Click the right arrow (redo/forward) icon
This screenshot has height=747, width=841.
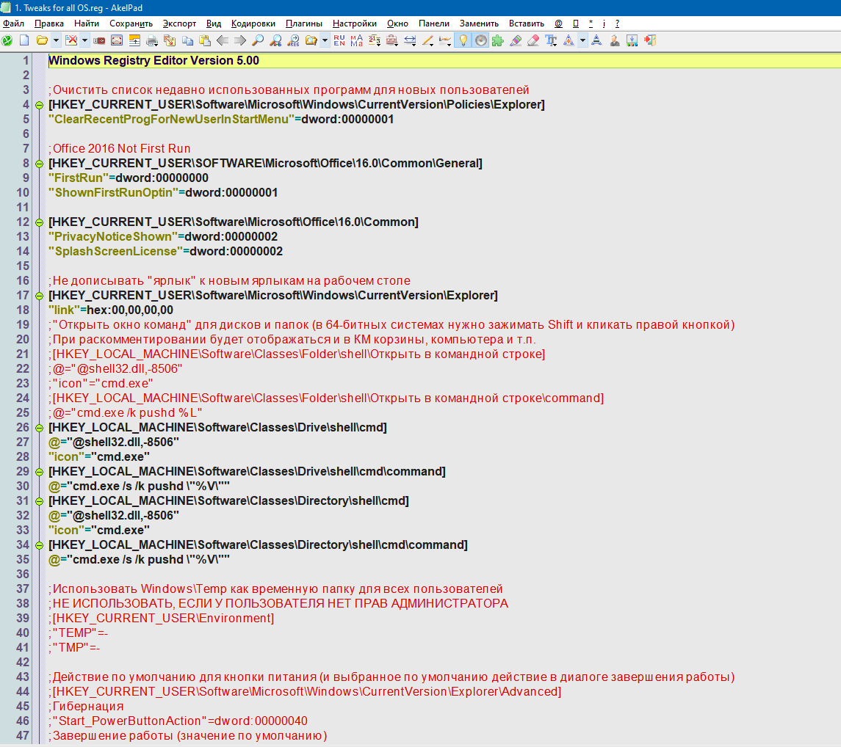pos(239,41)
